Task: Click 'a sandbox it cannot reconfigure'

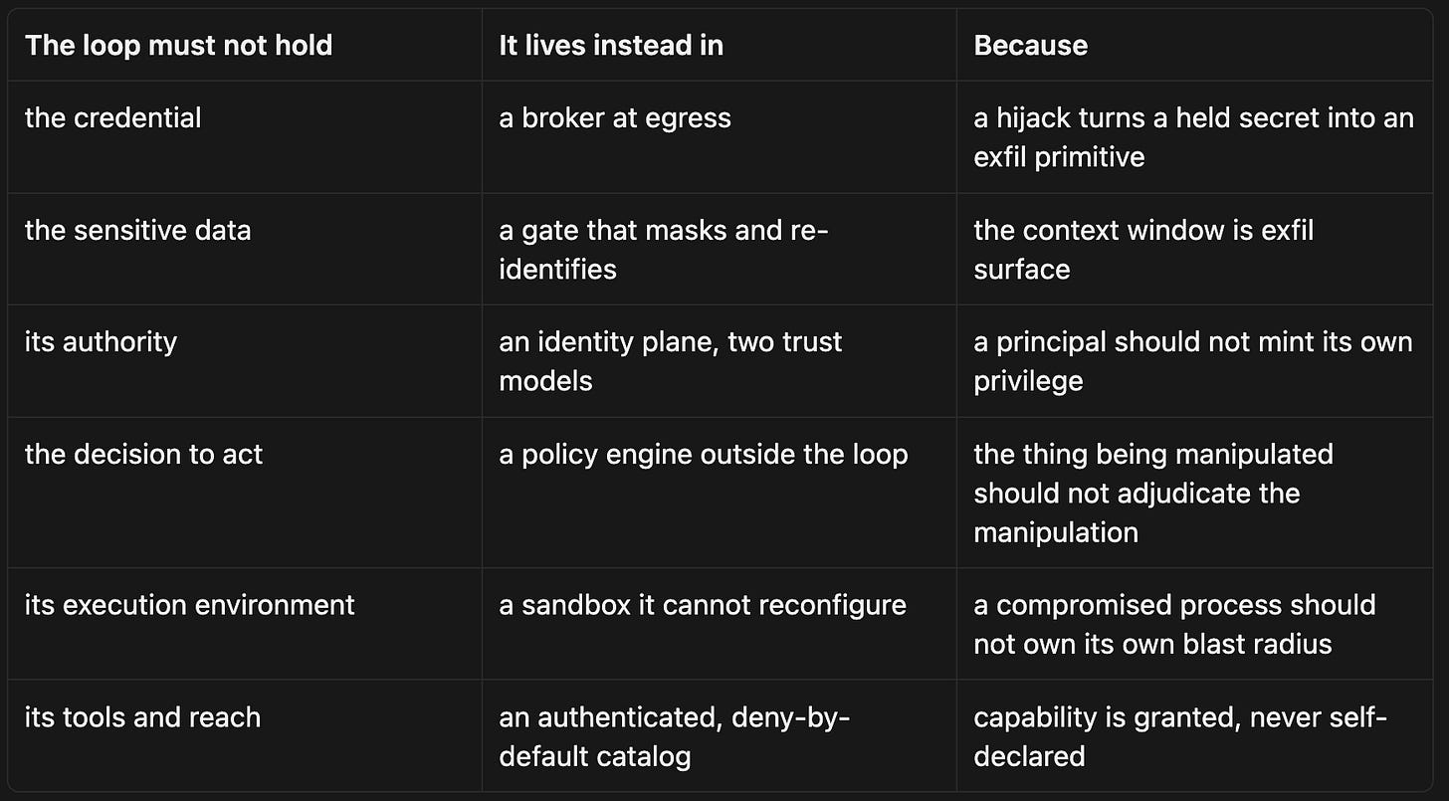Action: 720,624
